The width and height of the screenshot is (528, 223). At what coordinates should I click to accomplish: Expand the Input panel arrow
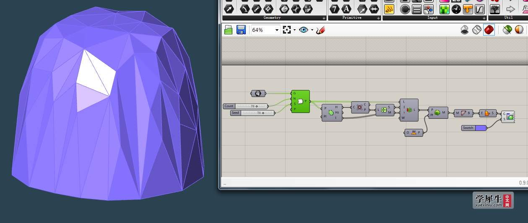coord(484,18)
